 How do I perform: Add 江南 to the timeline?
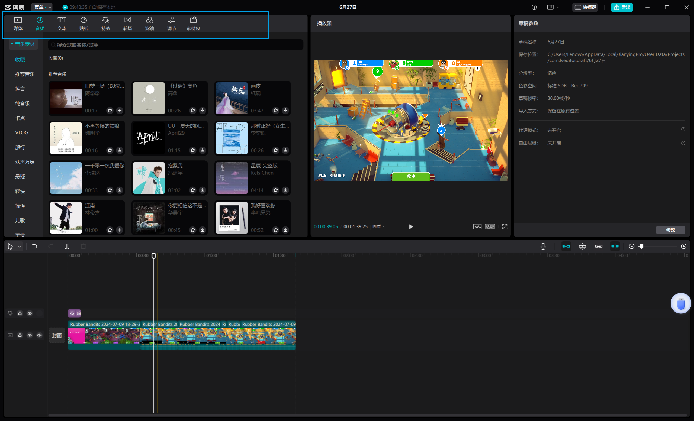(120, 230)
